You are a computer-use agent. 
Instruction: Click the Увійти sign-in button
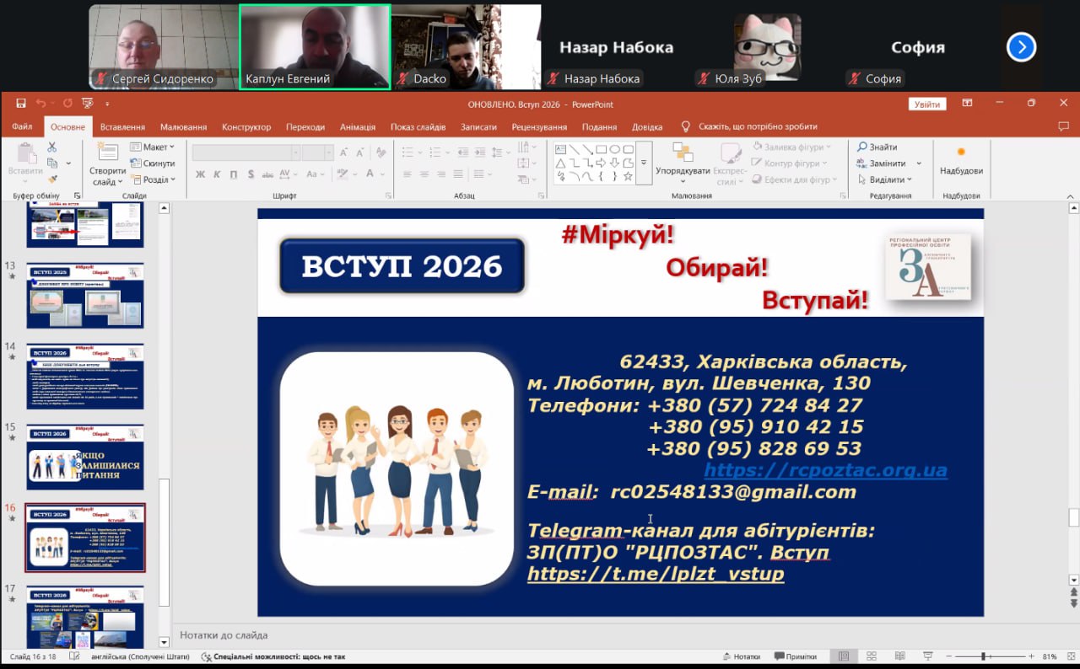(926, 104)
